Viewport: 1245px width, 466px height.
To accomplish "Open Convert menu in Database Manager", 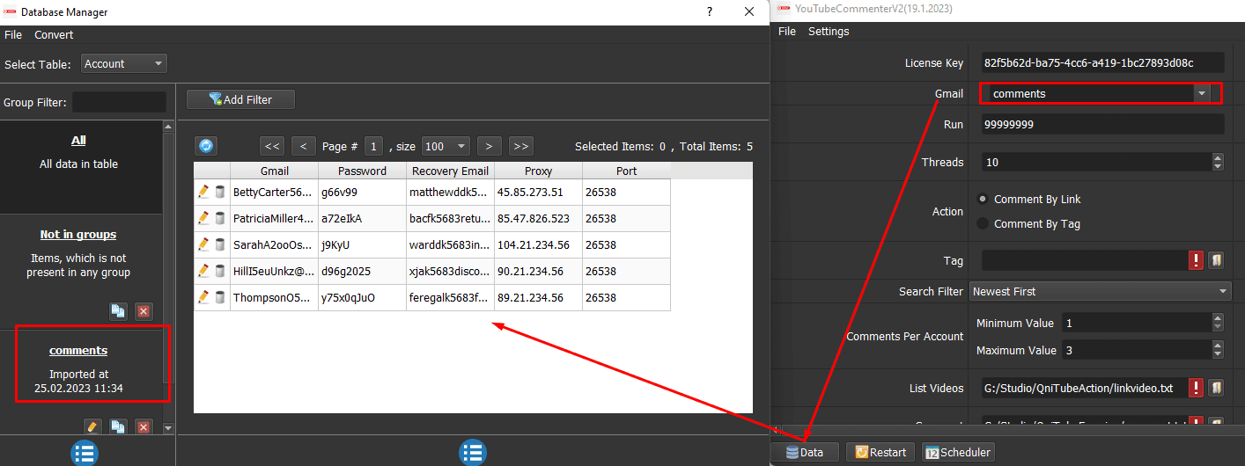I will pos(54,34).
